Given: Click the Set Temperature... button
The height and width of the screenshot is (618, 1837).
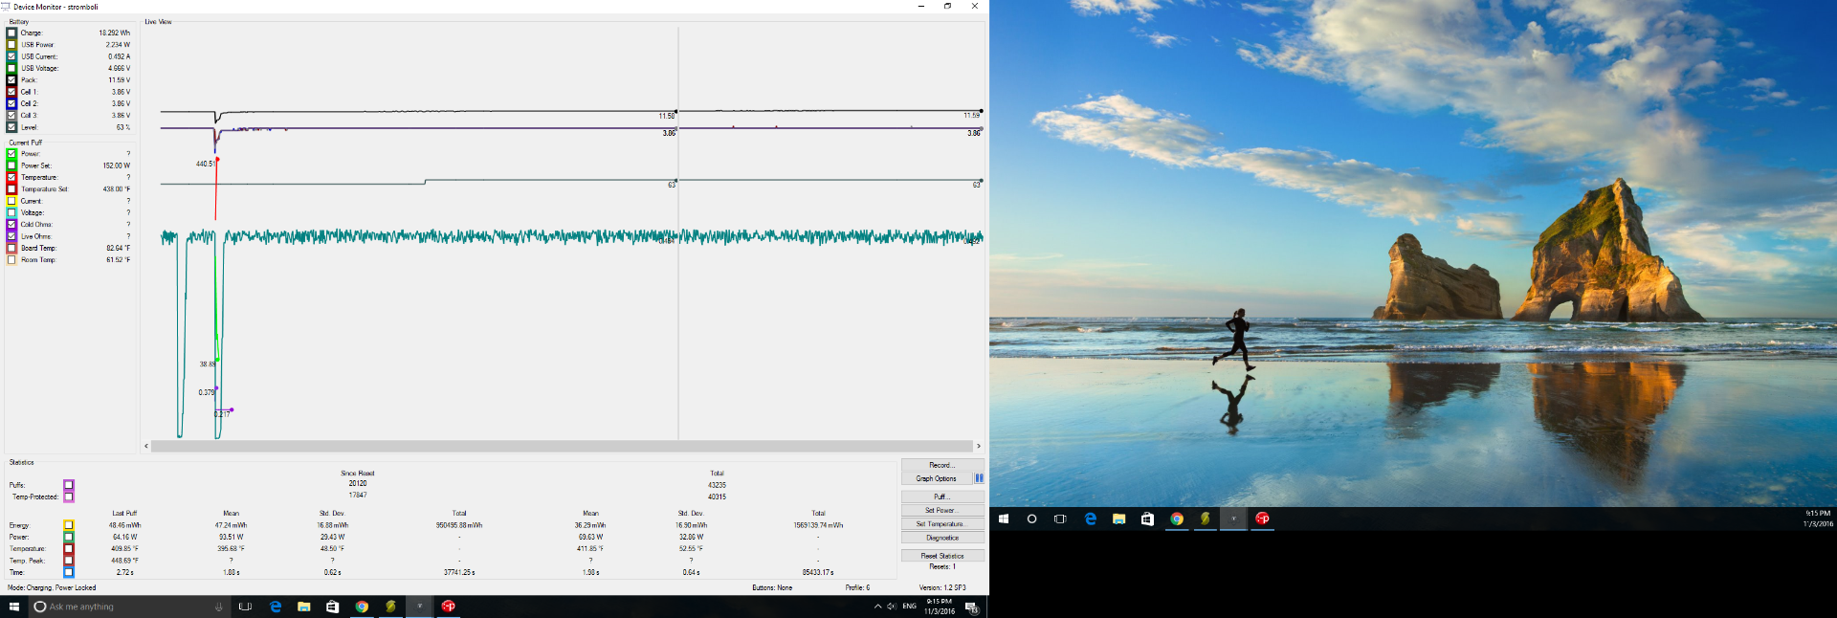Looking at the screenshot, I should click(941, 524).
